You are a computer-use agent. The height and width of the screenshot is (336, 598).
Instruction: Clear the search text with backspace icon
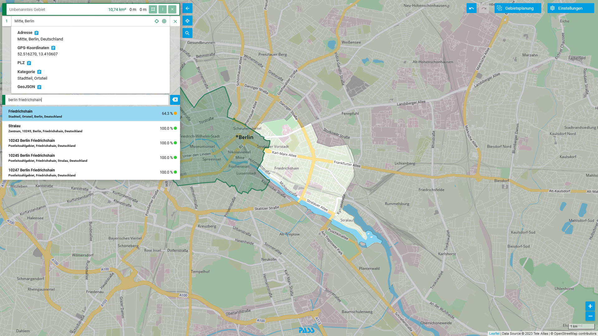coord(175,100)
